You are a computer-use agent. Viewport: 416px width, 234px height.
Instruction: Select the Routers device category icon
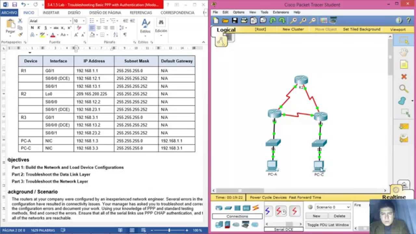[219, 208]
